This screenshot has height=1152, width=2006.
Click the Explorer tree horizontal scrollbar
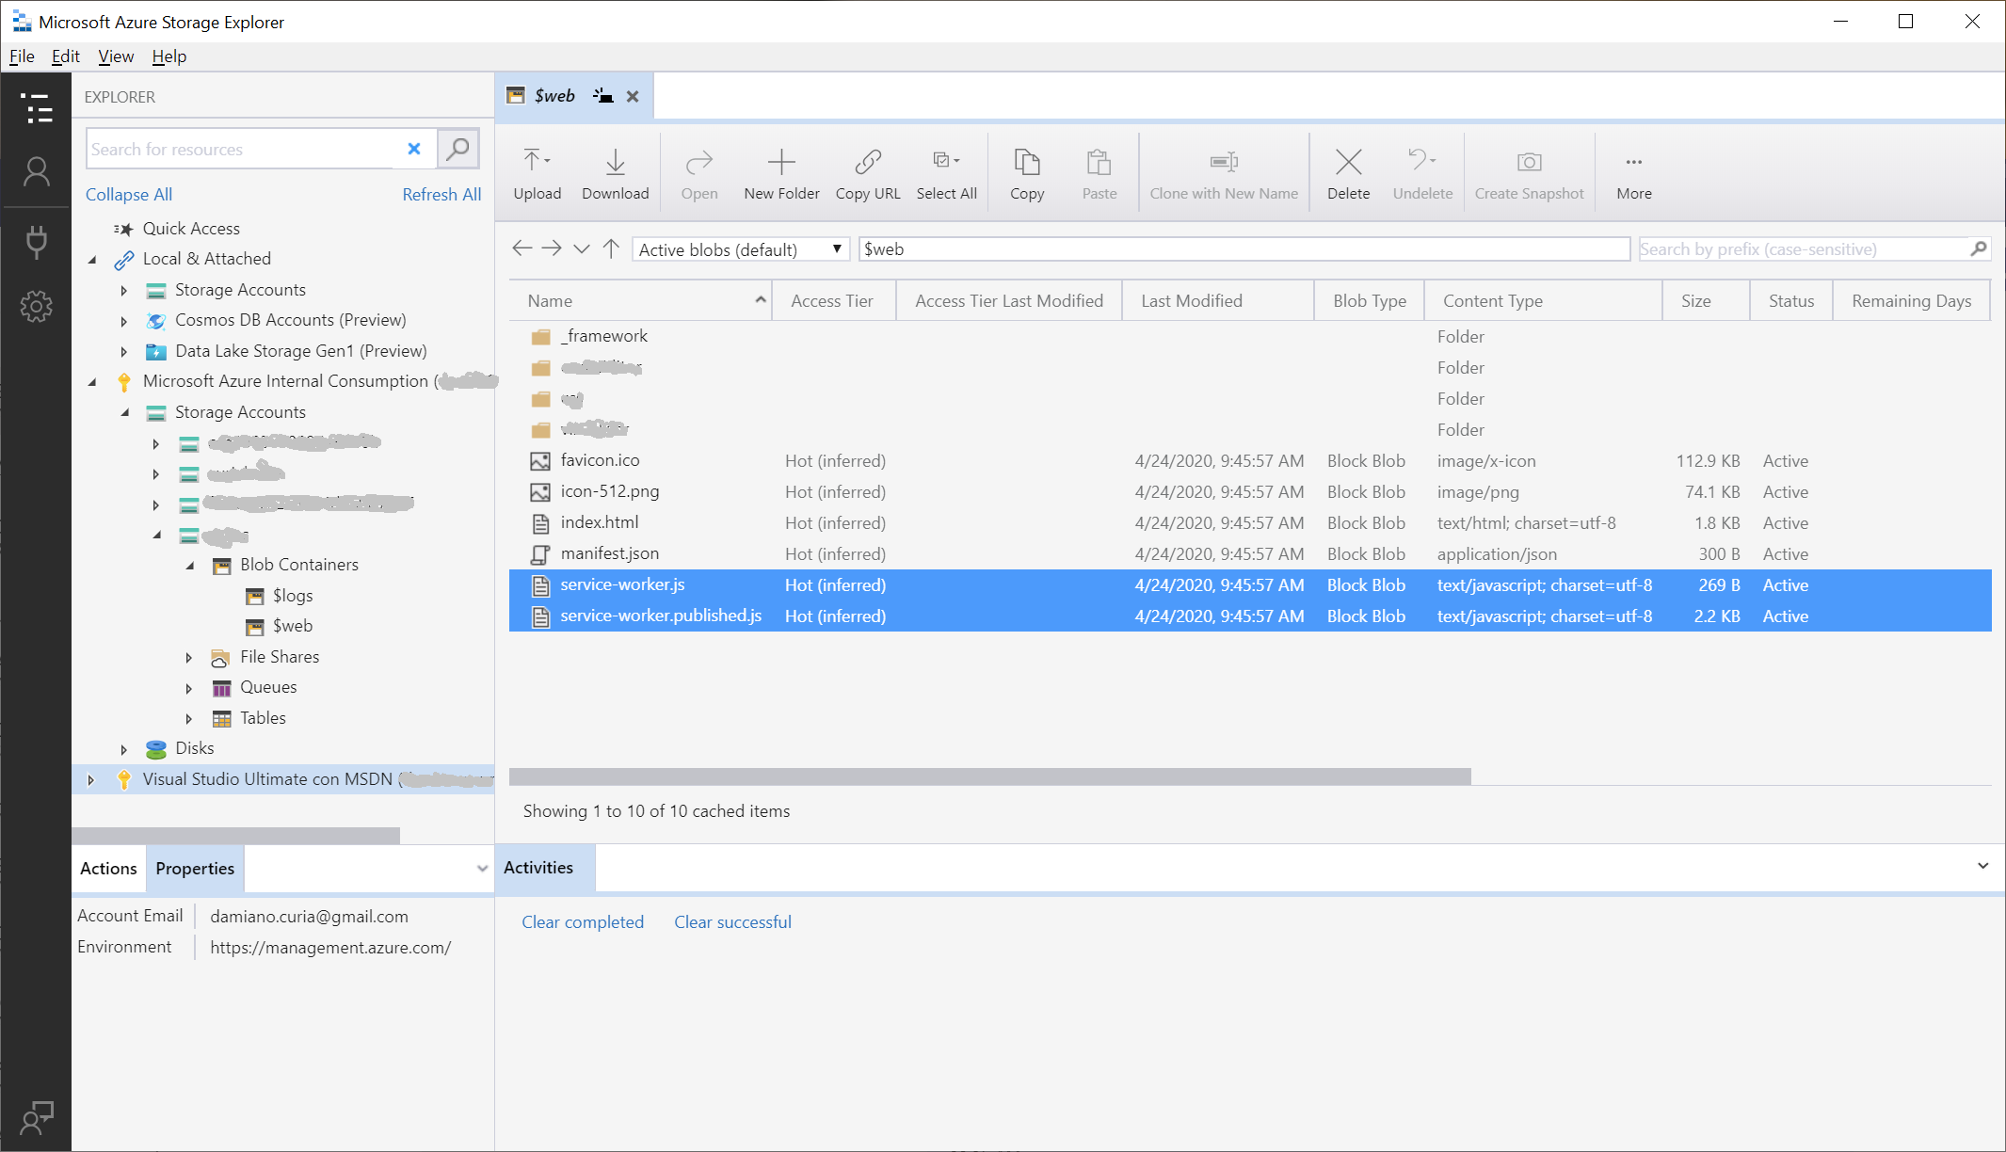coord(235,835)
